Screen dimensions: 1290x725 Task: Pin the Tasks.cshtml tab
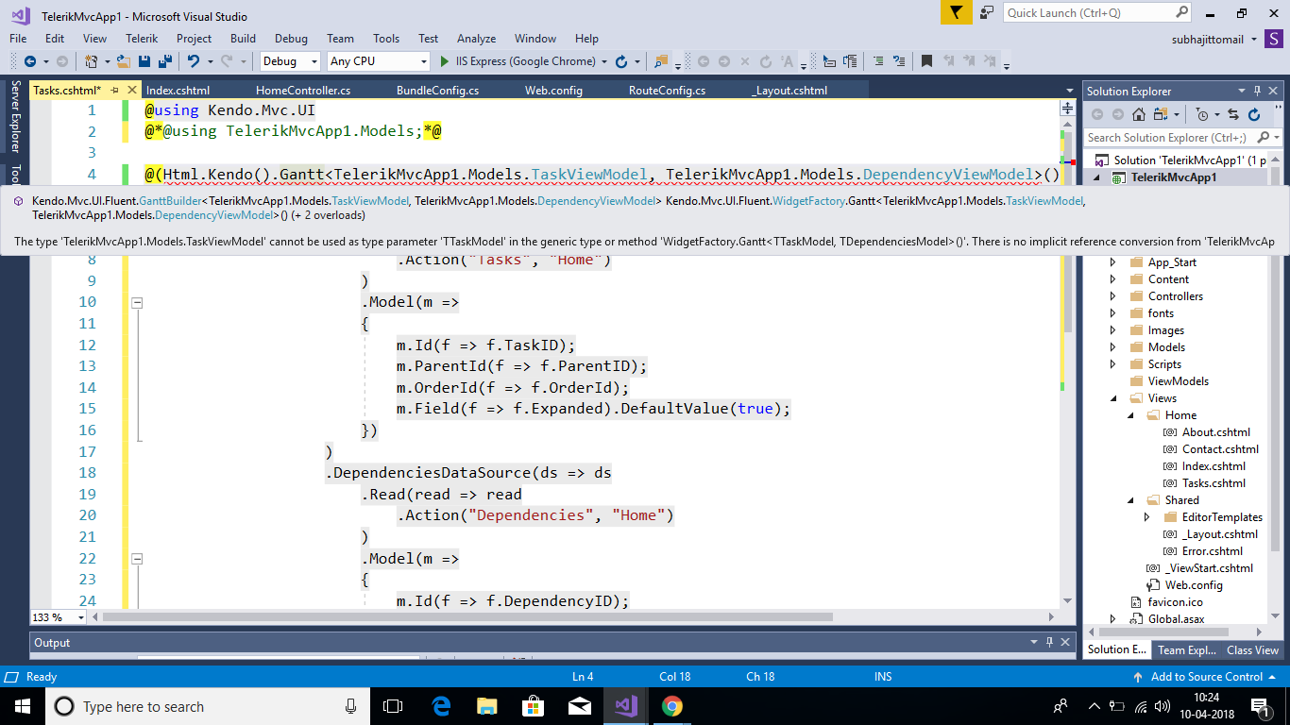click(x=113, y=91)
